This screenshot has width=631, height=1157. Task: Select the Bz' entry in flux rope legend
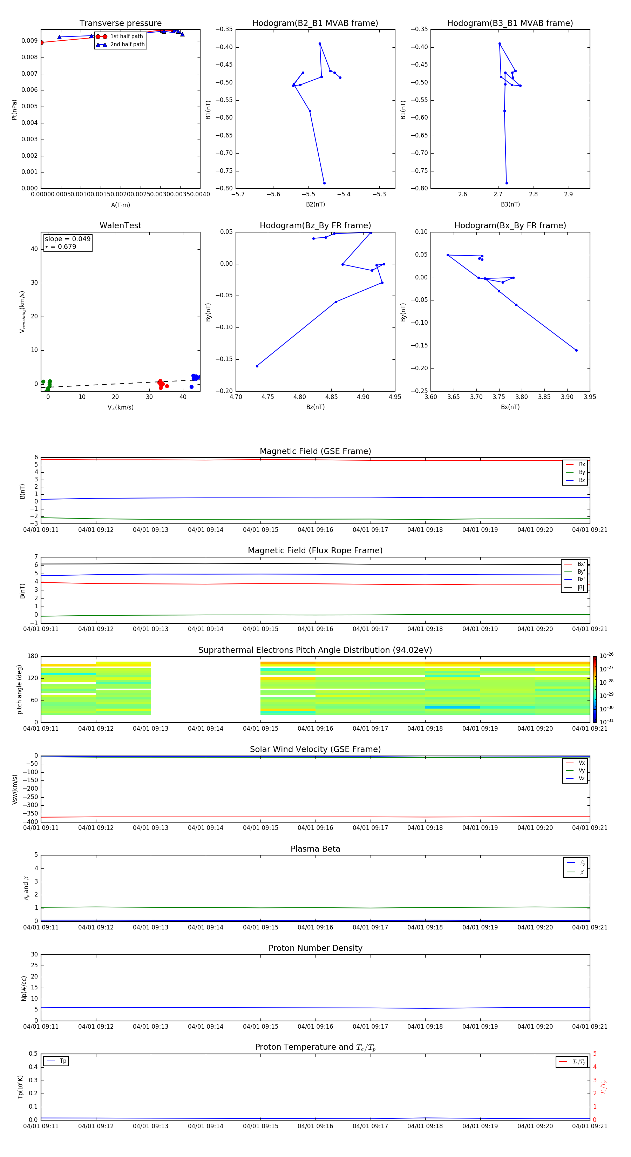coord(575,580)
